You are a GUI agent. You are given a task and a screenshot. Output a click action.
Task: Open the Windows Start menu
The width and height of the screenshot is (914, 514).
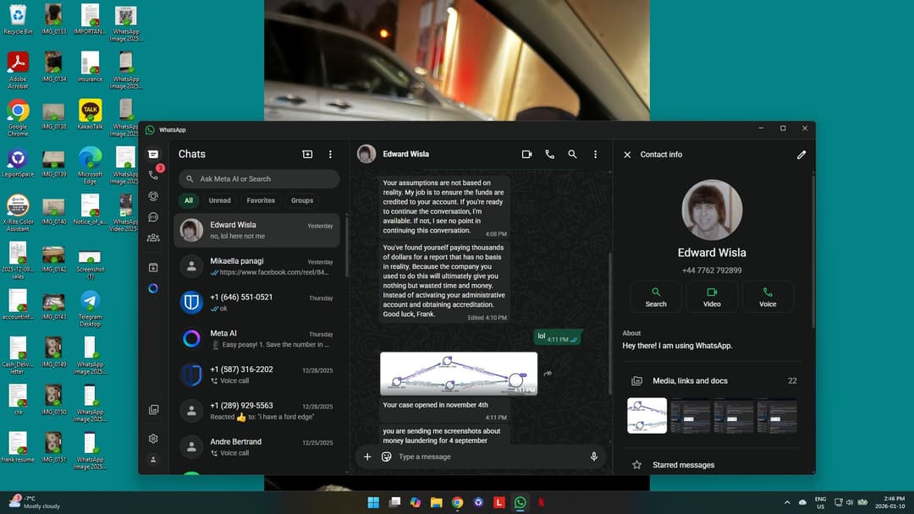point(374,502)
